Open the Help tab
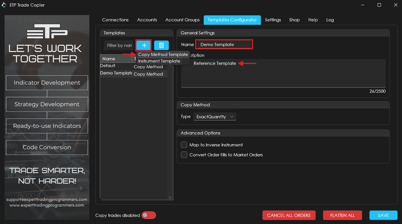 point(313,20)
